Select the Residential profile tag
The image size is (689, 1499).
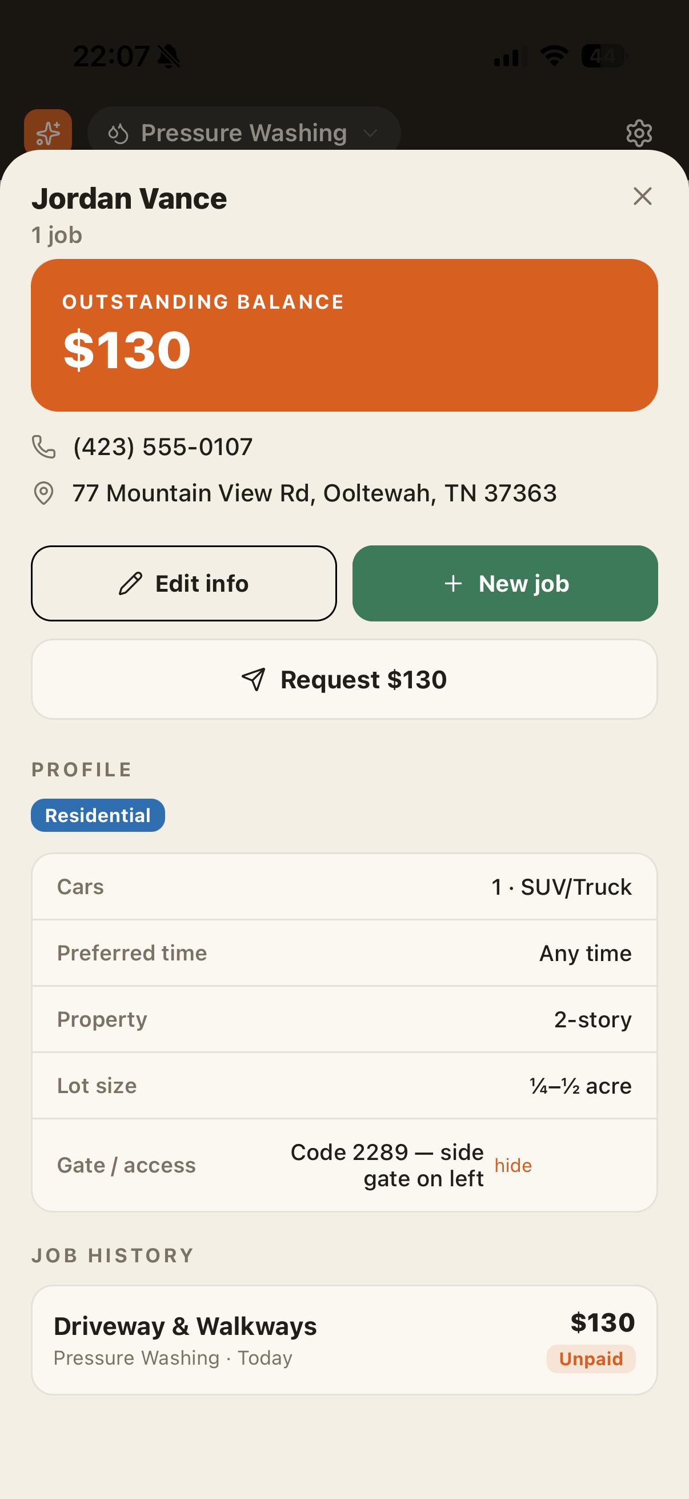(98, 815)
